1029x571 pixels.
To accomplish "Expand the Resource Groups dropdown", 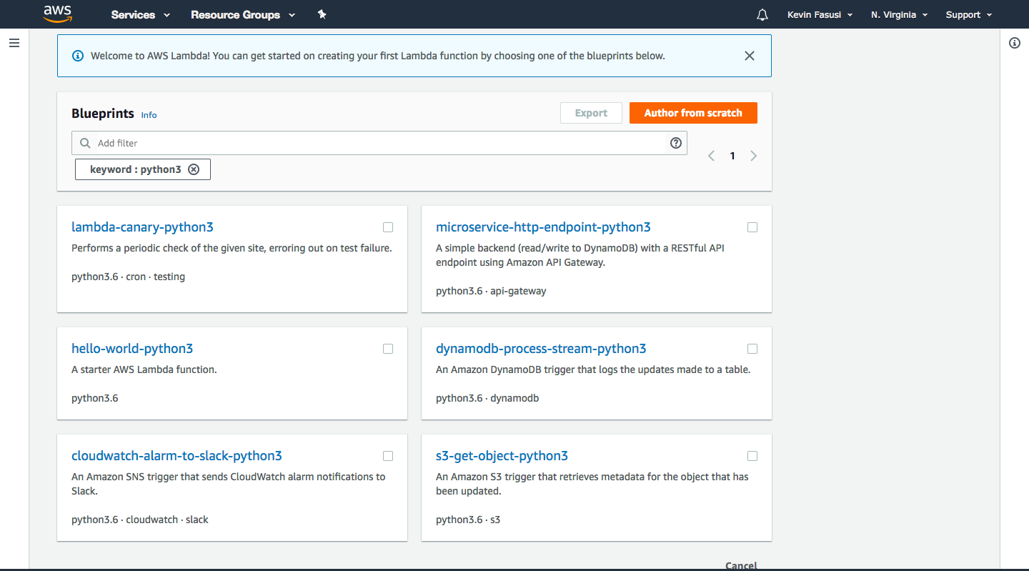I will tap(243, 14).
